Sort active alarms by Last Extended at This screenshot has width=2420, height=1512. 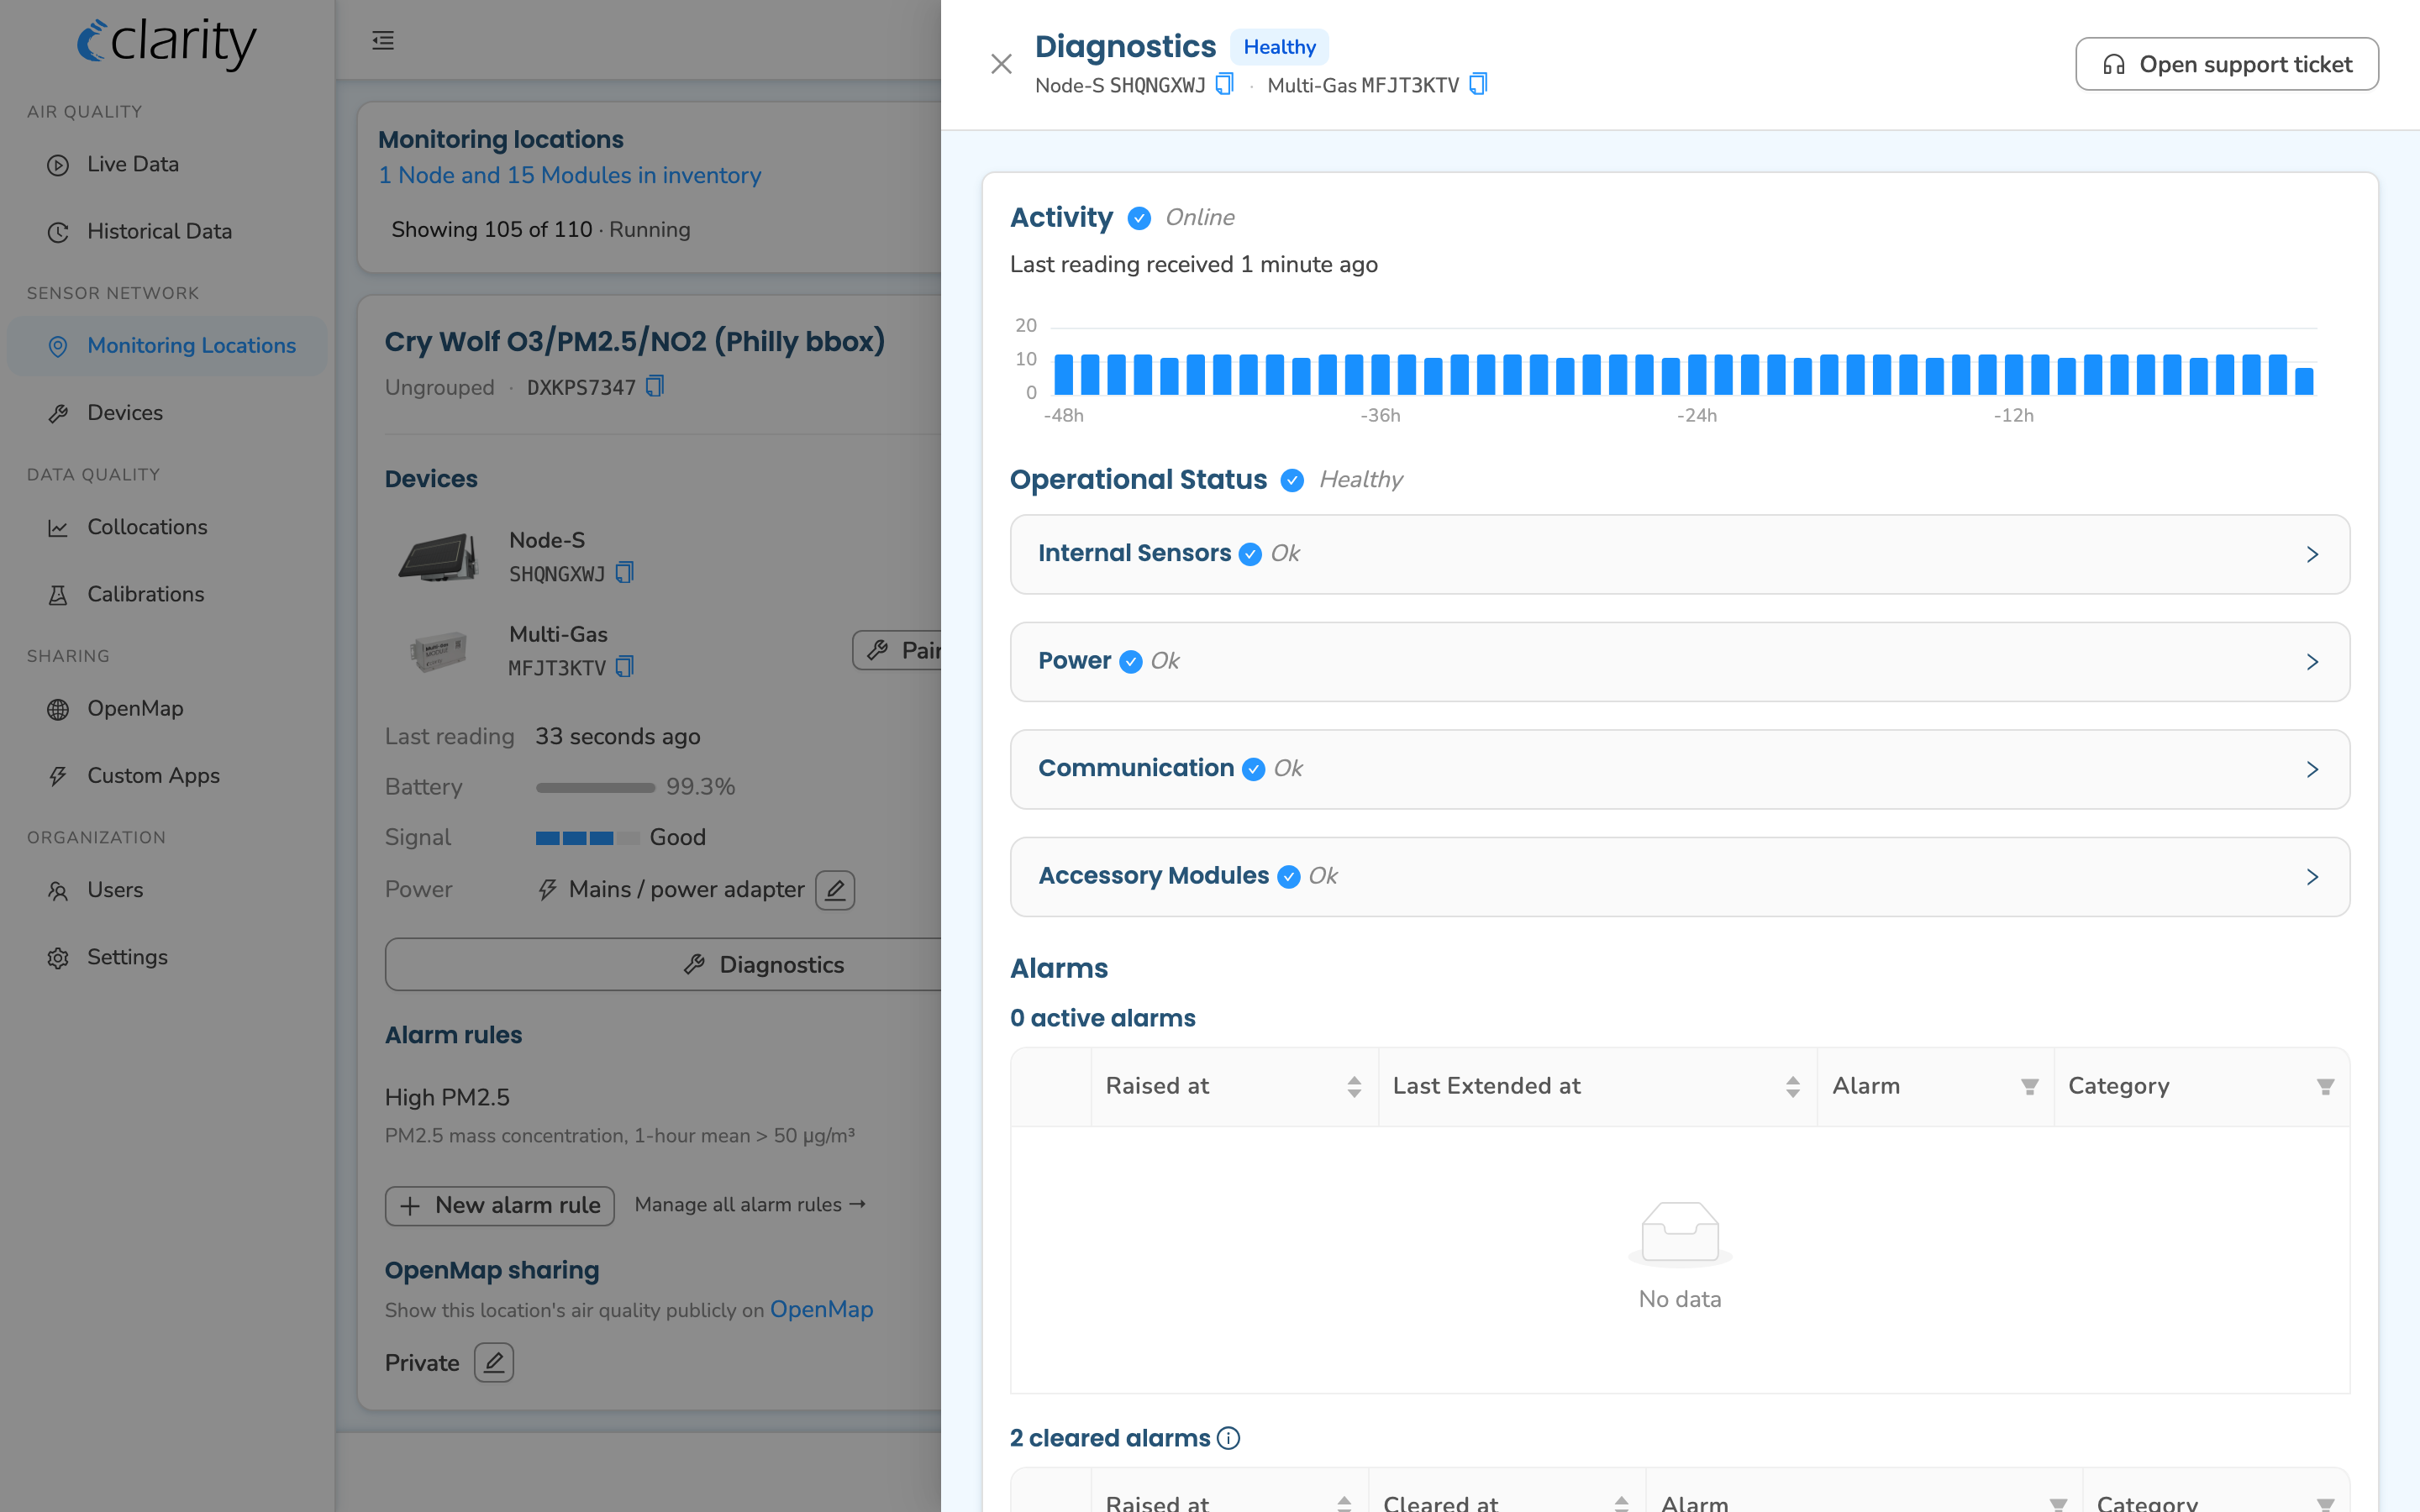coord(1793,1087)
